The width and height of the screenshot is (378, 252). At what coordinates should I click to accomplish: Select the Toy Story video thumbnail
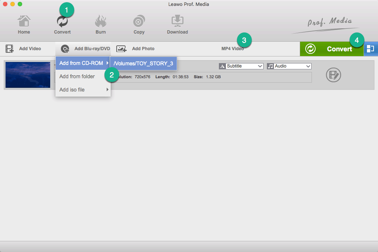pyautogui.click(x=28, y=75)
